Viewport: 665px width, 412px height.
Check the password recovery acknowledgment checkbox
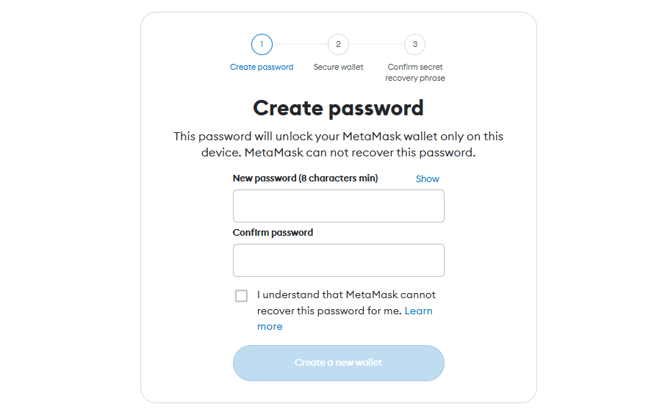click(x=241, y=295)
